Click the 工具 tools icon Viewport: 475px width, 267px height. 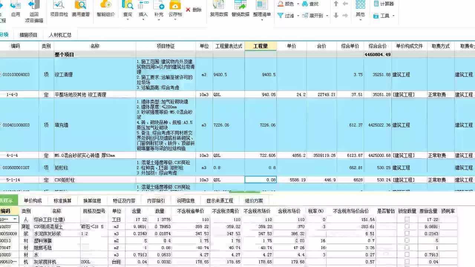tap(376, 16)
